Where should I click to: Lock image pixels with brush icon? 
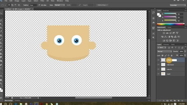(x=166, y=55)
